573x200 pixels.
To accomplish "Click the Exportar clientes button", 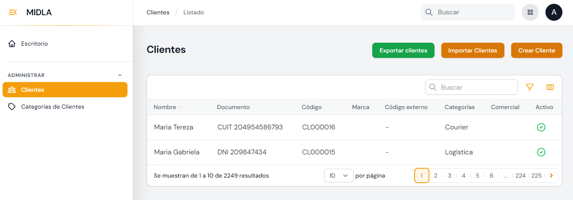I will (403, 50).
